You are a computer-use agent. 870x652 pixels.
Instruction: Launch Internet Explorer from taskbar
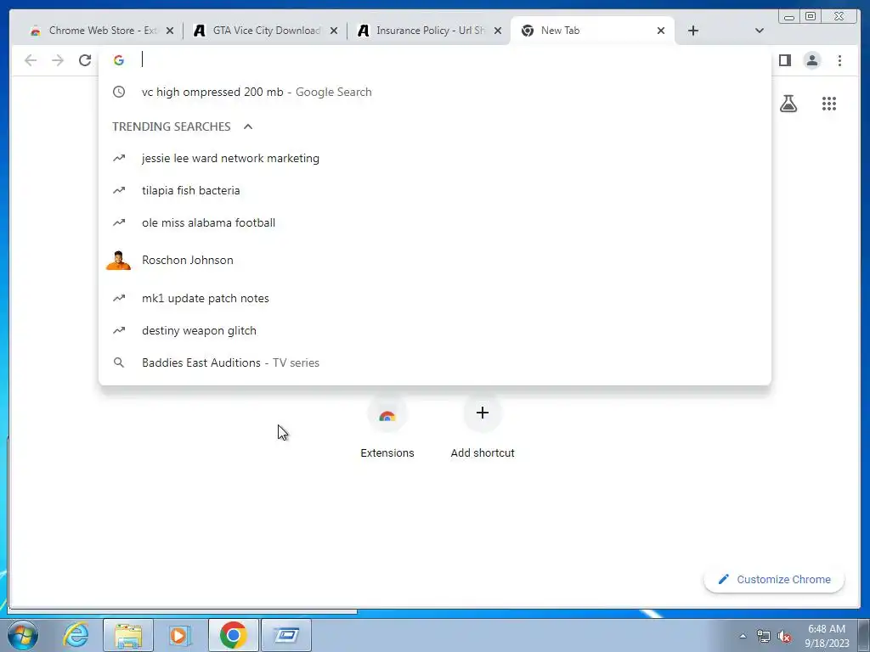[x=76, y=635]
